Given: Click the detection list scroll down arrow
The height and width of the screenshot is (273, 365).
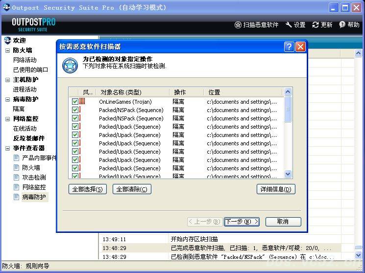Looking at the screenshot, I should point(288,174).
